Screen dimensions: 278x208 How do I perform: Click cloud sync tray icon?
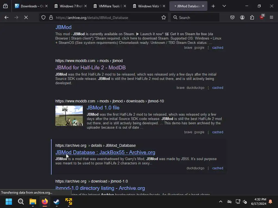pos(229,201)
